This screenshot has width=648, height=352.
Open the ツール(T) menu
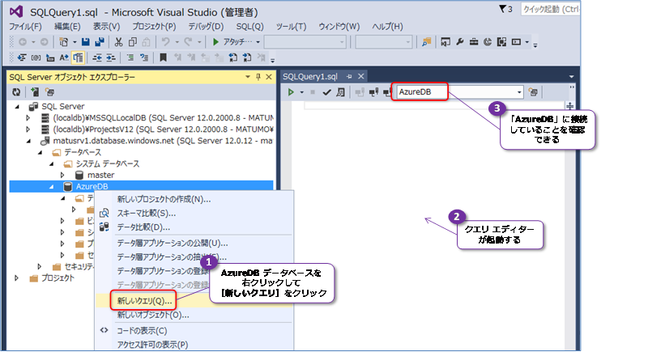[291, 27]
